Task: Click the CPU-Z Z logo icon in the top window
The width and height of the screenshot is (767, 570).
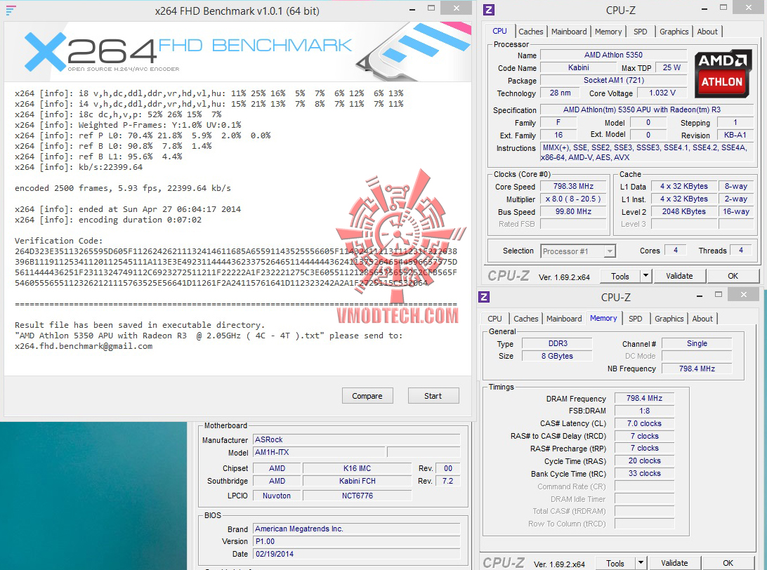Action: (488, 10)
